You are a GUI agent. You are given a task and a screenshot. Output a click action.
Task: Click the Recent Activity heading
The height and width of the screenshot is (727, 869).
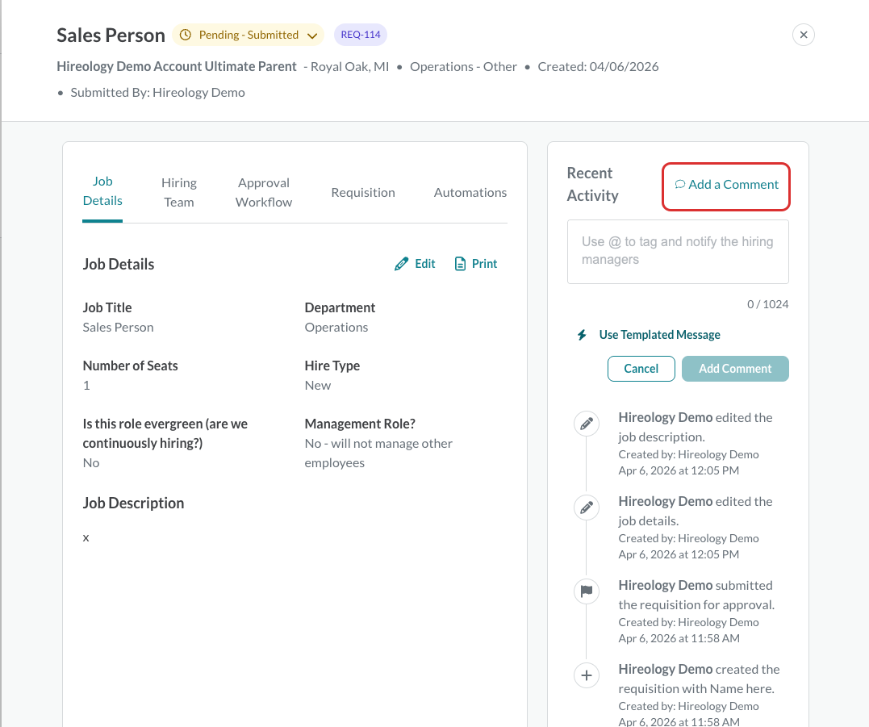coord(592,184)
